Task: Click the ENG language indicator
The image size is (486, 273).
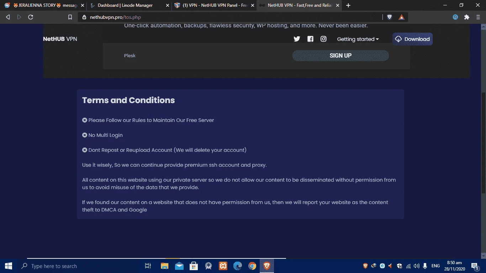Action: tap(435, 266)
